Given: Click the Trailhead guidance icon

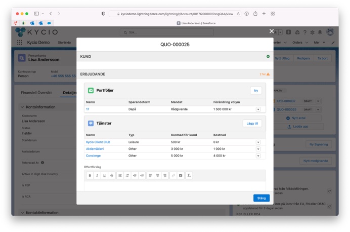Looking at the screenshot, I should [x=297, y=32].
